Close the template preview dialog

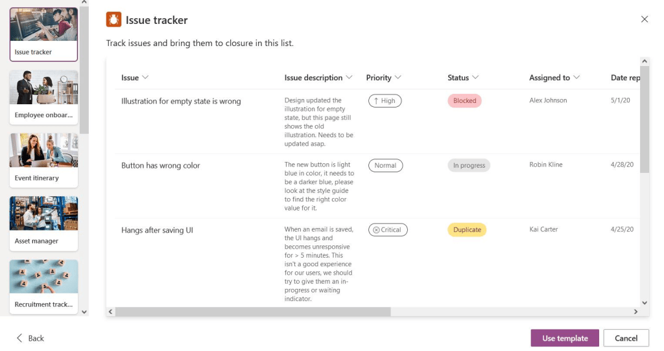(645, 19)
